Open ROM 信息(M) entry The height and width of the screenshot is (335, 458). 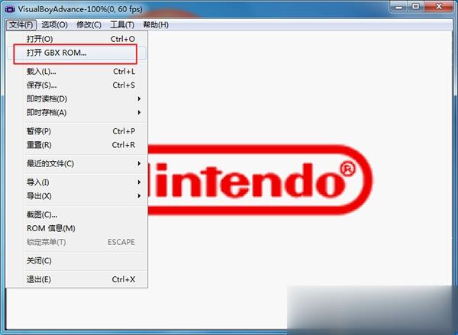tap(76, 228)
